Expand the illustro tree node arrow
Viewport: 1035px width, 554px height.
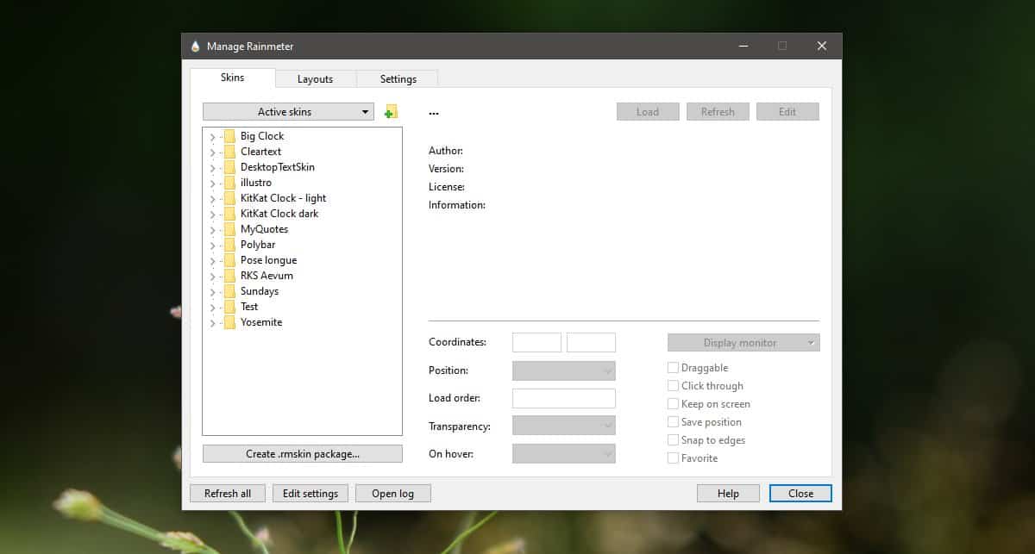212,183
